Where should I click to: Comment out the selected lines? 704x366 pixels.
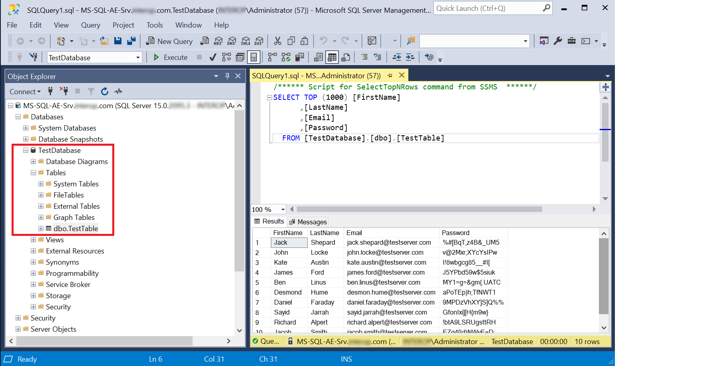click(x=364, y=57)
